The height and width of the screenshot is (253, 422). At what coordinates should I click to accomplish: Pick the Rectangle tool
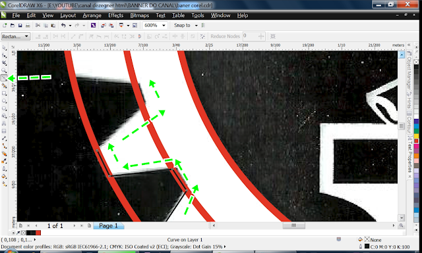click(4, 93)
